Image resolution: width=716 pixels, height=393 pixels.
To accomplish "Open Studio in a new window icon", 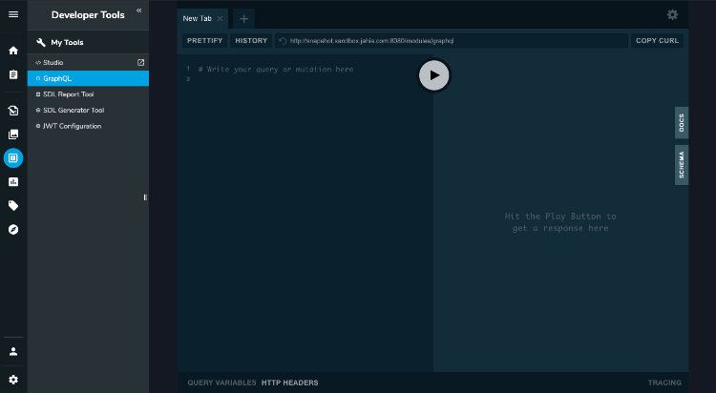I will [x=140, y=63].
